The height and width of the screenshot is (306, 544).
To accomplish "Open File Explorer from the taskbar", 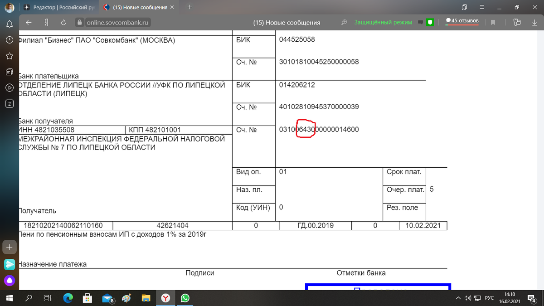I will (x=146, y=298).
